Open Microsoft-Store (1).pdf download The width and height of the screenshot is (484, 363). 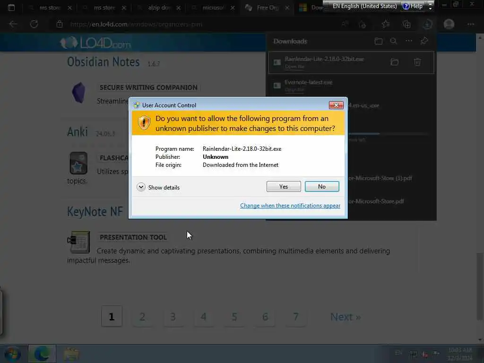point(380,178)
